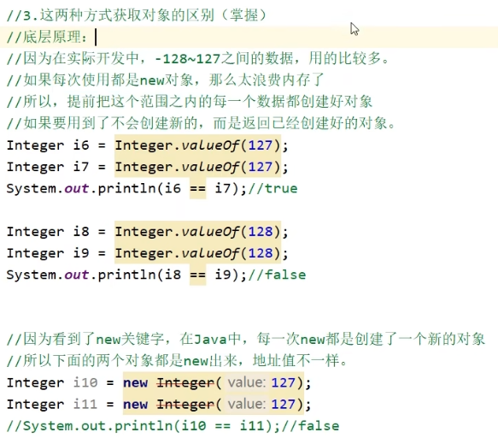The image size is (498, 438).
Task: Click the '==' operator between i6 and i7
Action: tap(197, 188)
